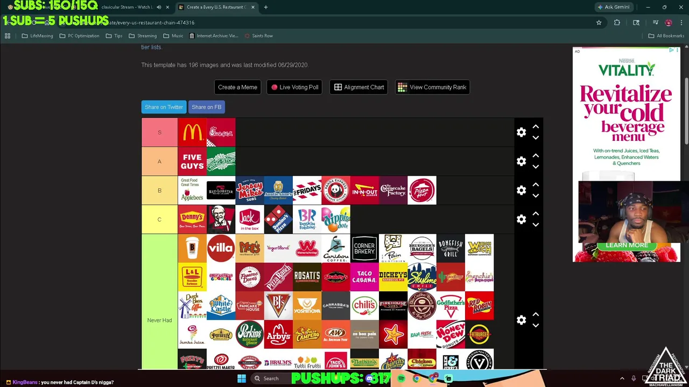The height and width of the screenshot is (387, 689).
Task: Open the Alignment Chart
Action: [x=359, y=87]
